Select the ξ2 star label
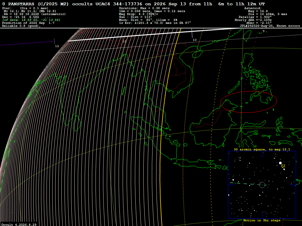This screenshot has width=302, height=226. 283,166
